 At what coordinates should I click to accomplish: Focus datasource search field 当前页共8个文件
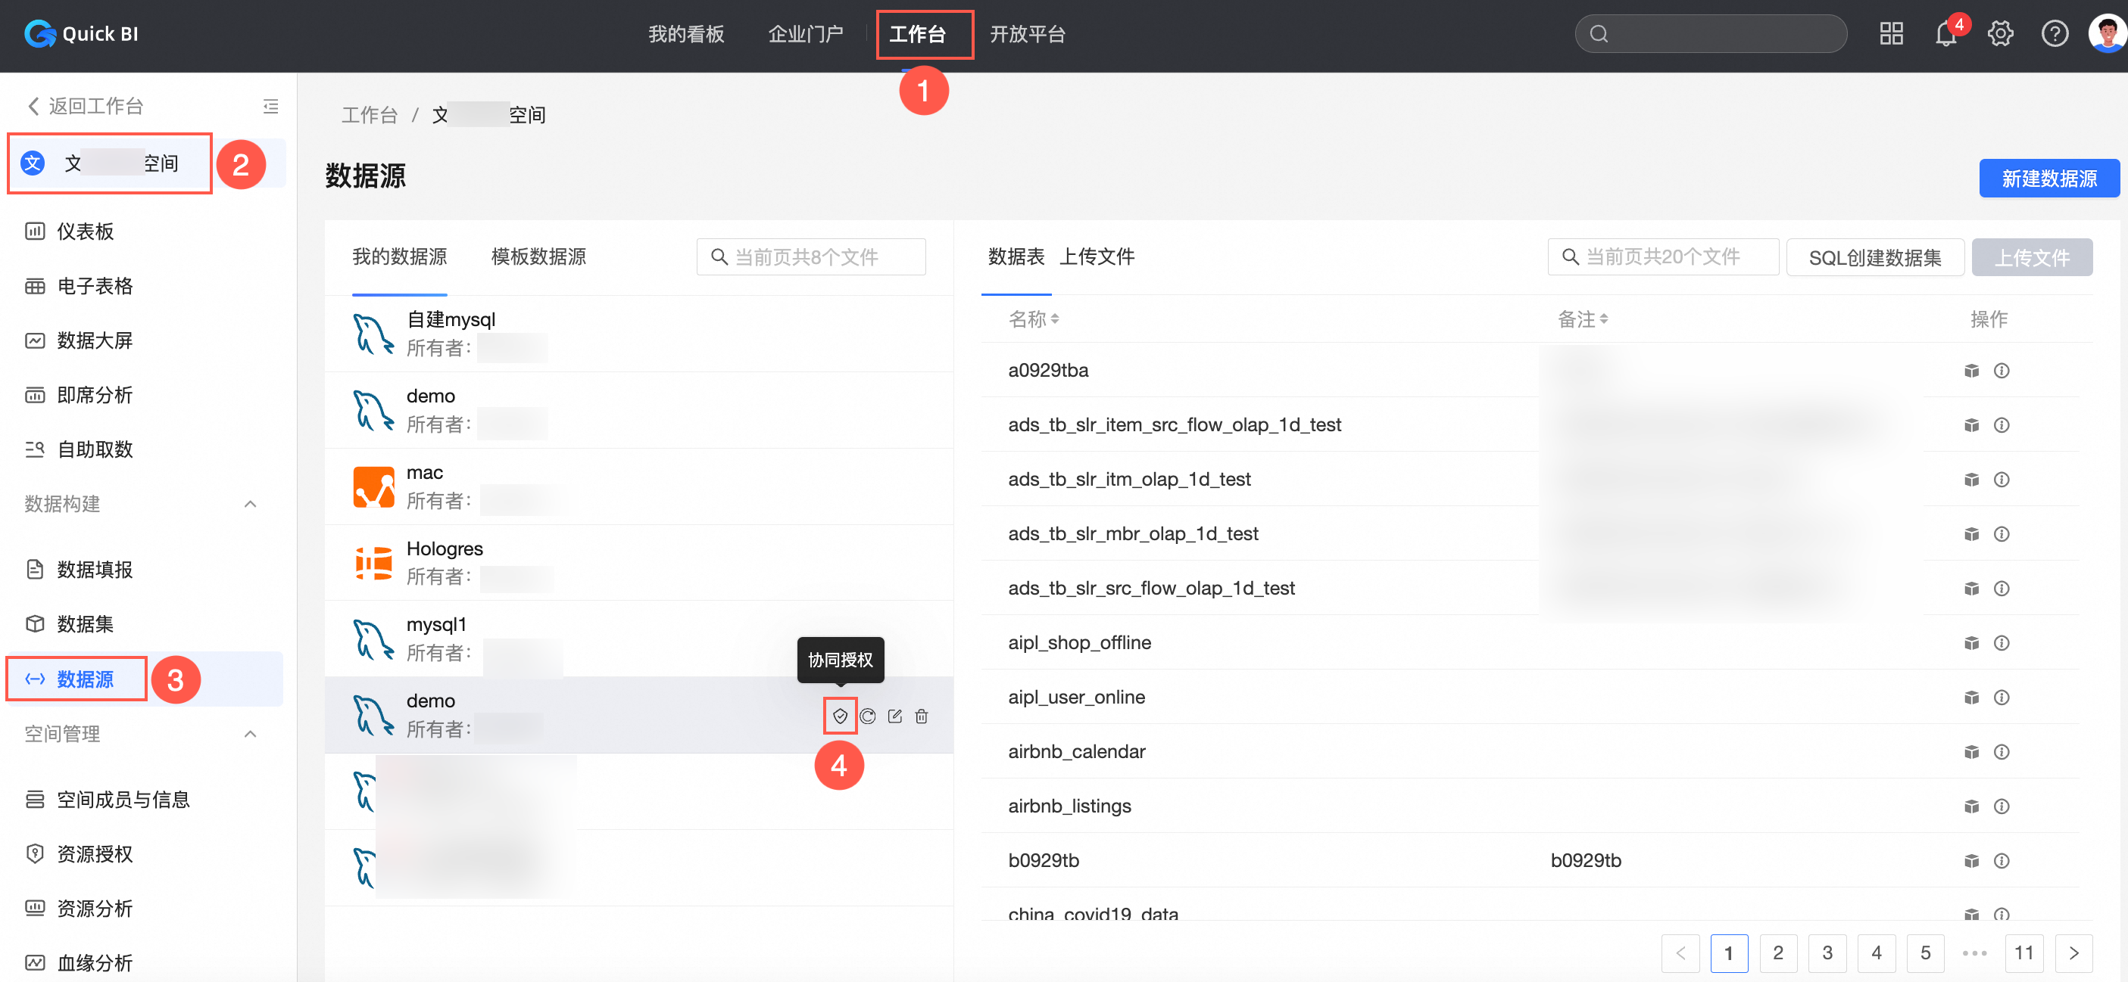pos(810,256)
